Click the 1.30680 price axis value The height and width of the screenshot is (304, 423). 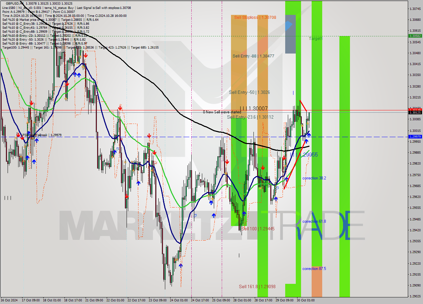coord(415,20)
